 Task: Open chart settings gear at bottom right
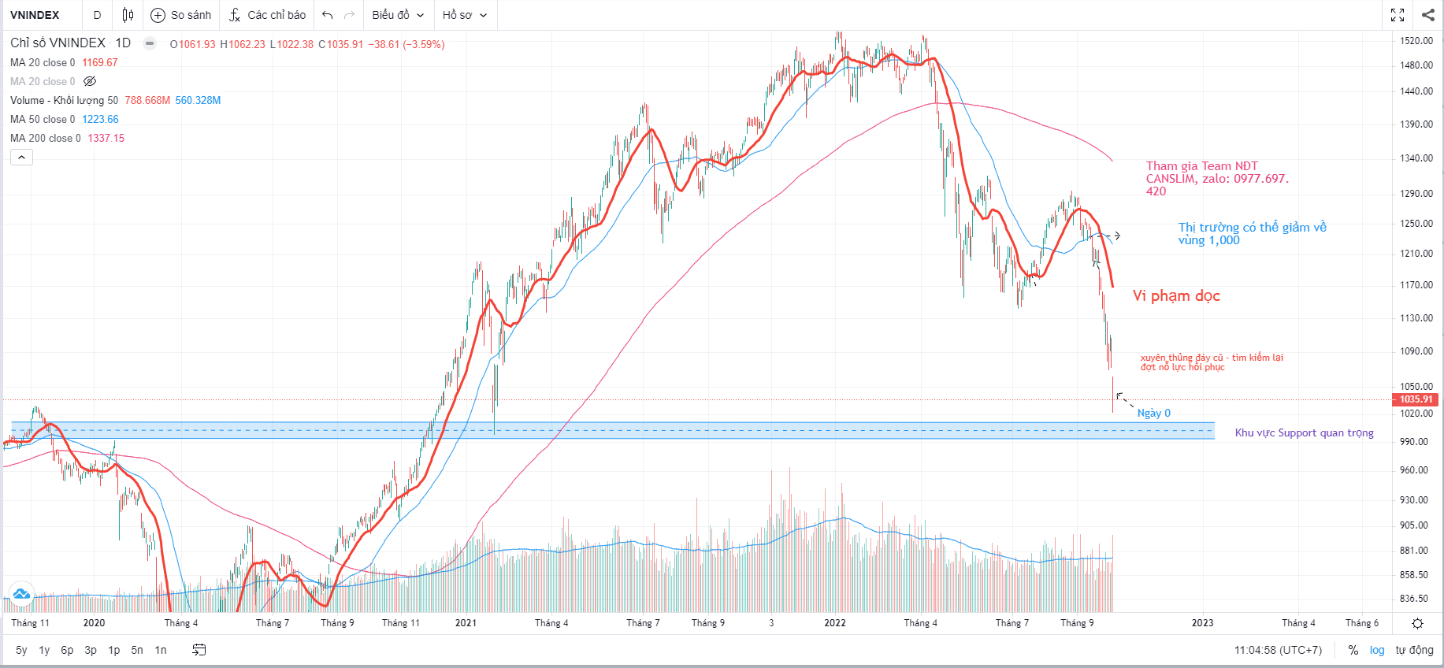[1417, 623]
